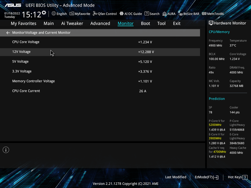
Task: Select the 5V Voltage row
Action: point(100,62)
